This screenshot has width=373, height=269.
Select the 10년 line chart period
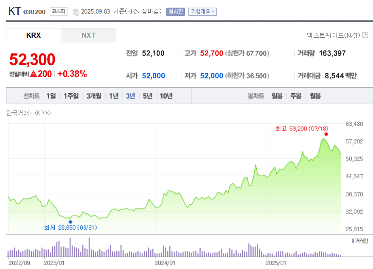click(x=166, y=96)
